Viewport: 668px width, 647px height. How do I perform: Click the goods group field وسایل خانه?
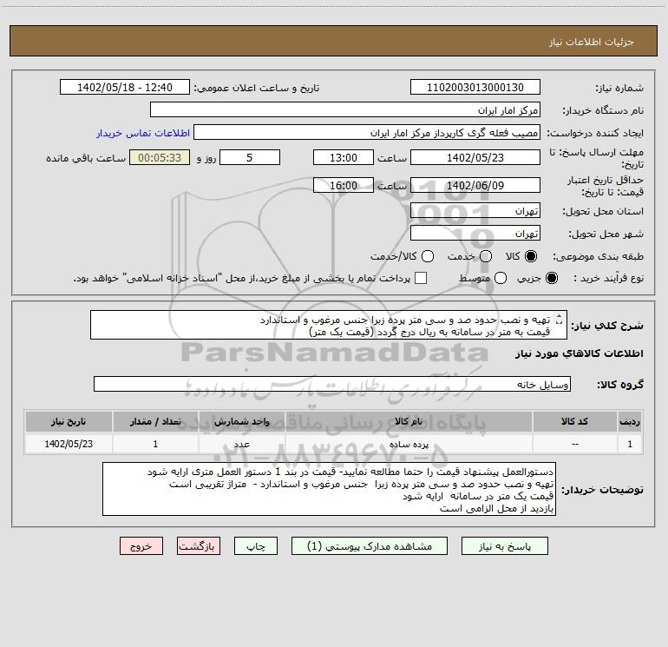coord(332,384)
